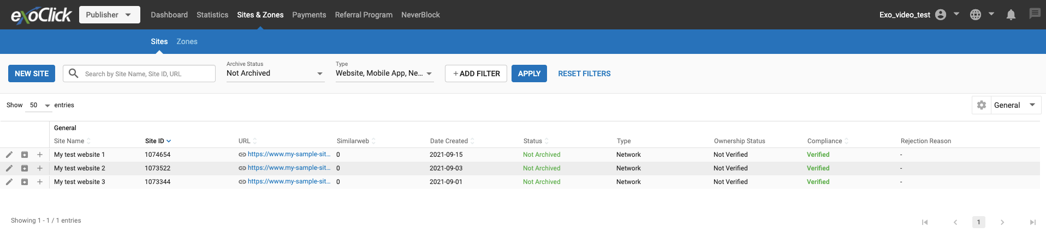Viewport: 1046px width, 245px height.
Task: Sort the table by Date Created
Action: click(449, 141)
